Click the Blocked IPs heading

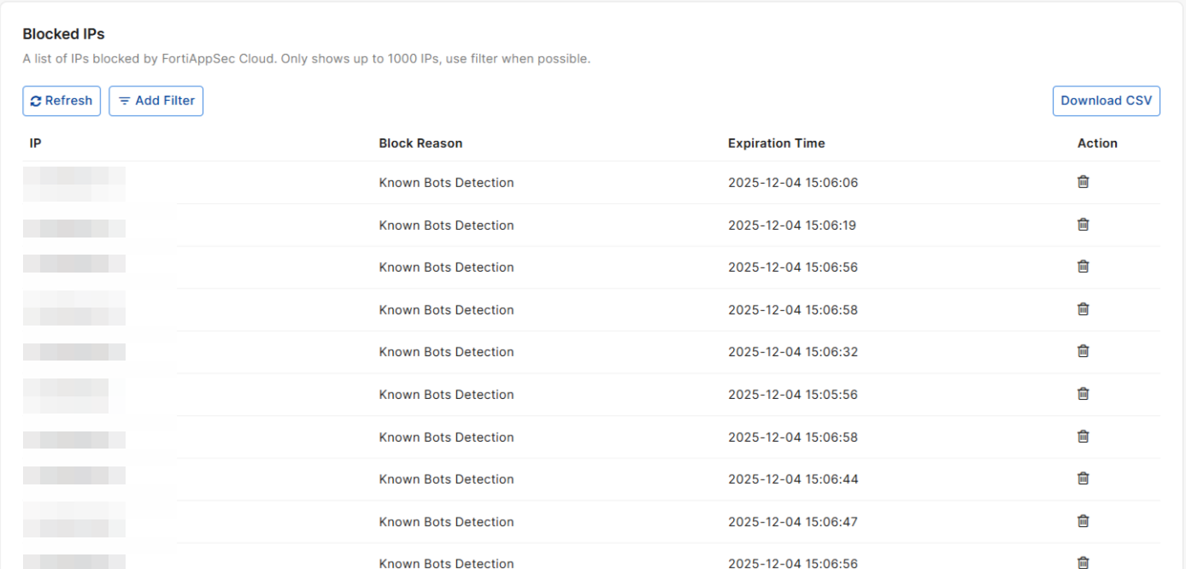click(x=63, y=34)
